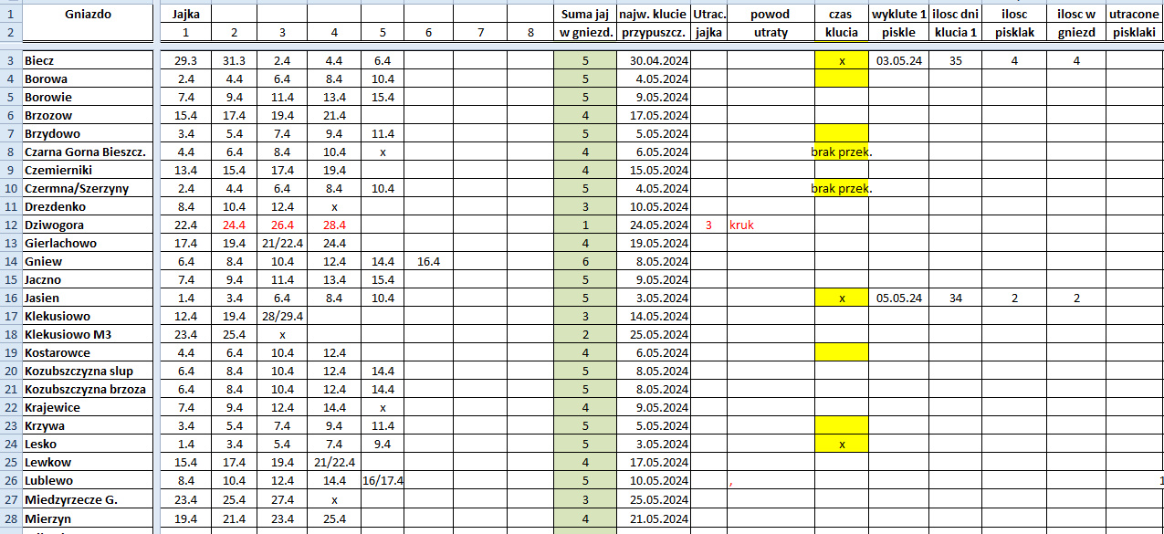Select the empty yellow cell in Borowa row

click(841, 79)
